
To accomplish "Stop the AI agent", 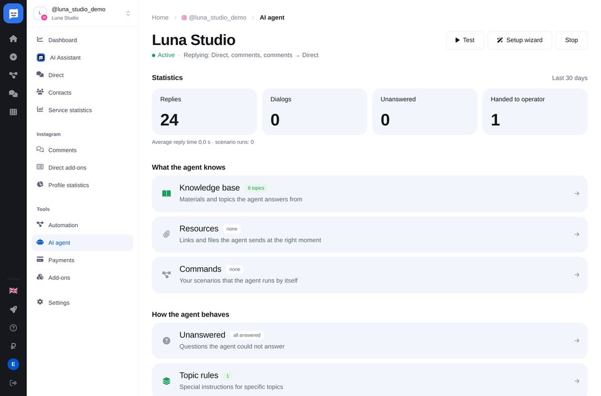I will coord(572,40).
